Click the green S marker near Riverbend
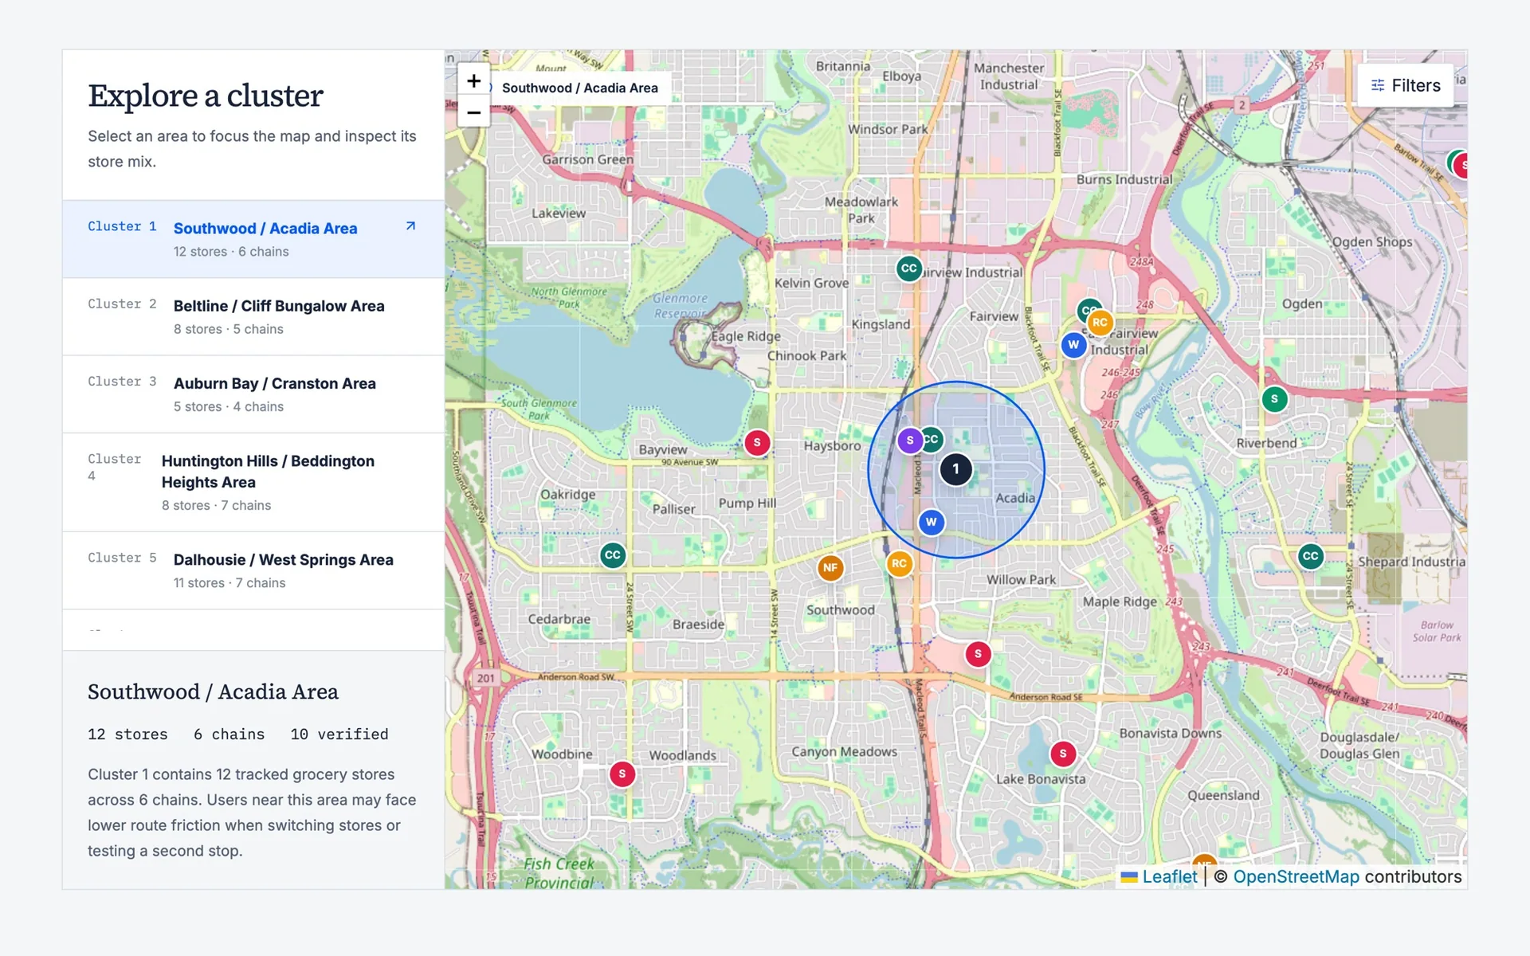 tap(1274, 399)
